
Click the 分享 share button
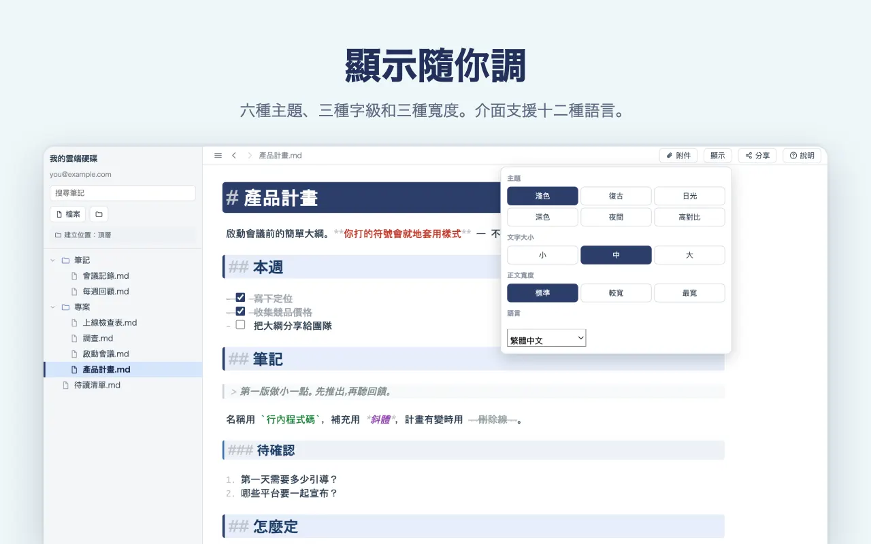[757, 156]
